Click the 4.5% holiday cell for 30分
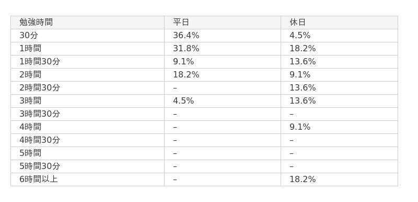418x202 pixels. click(300, 35)
